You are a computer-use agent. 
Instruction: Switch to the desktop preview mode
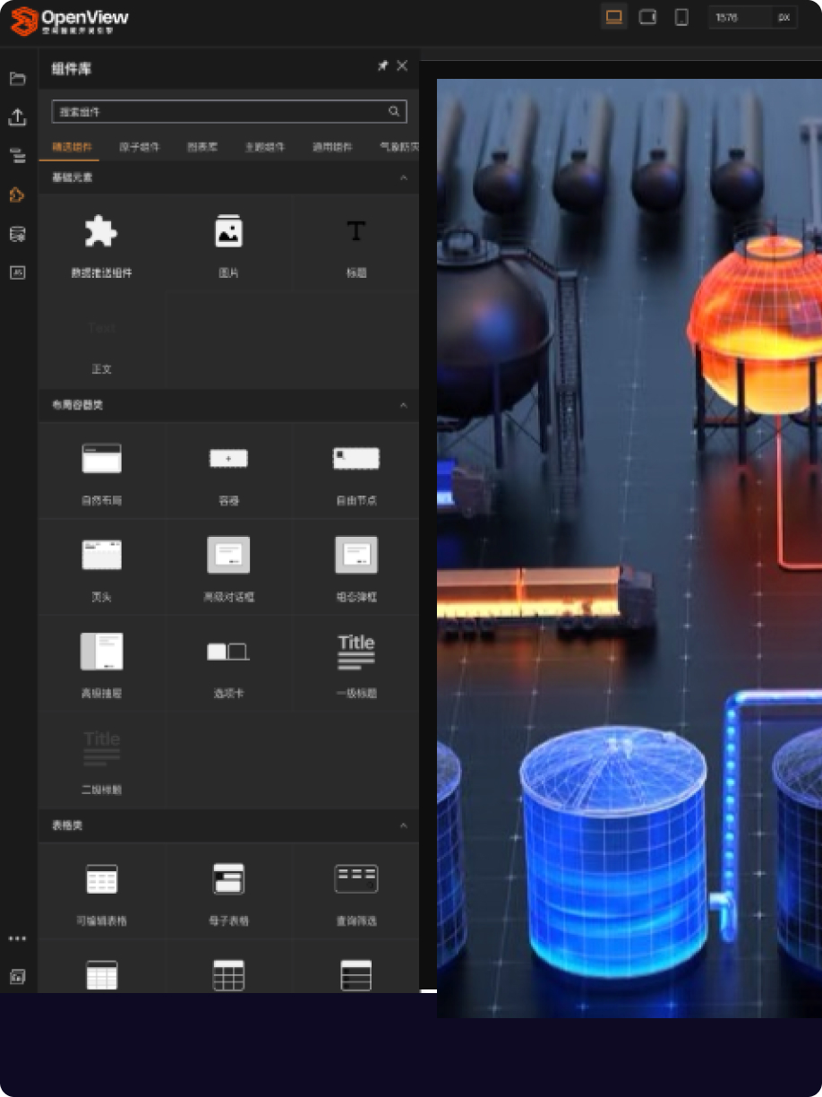click(x=613, y=17)
